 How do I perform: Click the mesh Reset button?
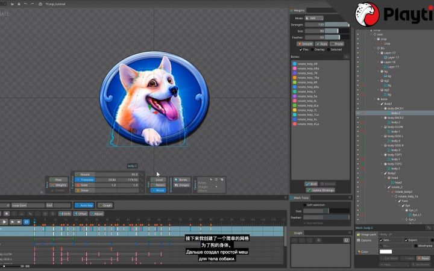click(424, 258)
